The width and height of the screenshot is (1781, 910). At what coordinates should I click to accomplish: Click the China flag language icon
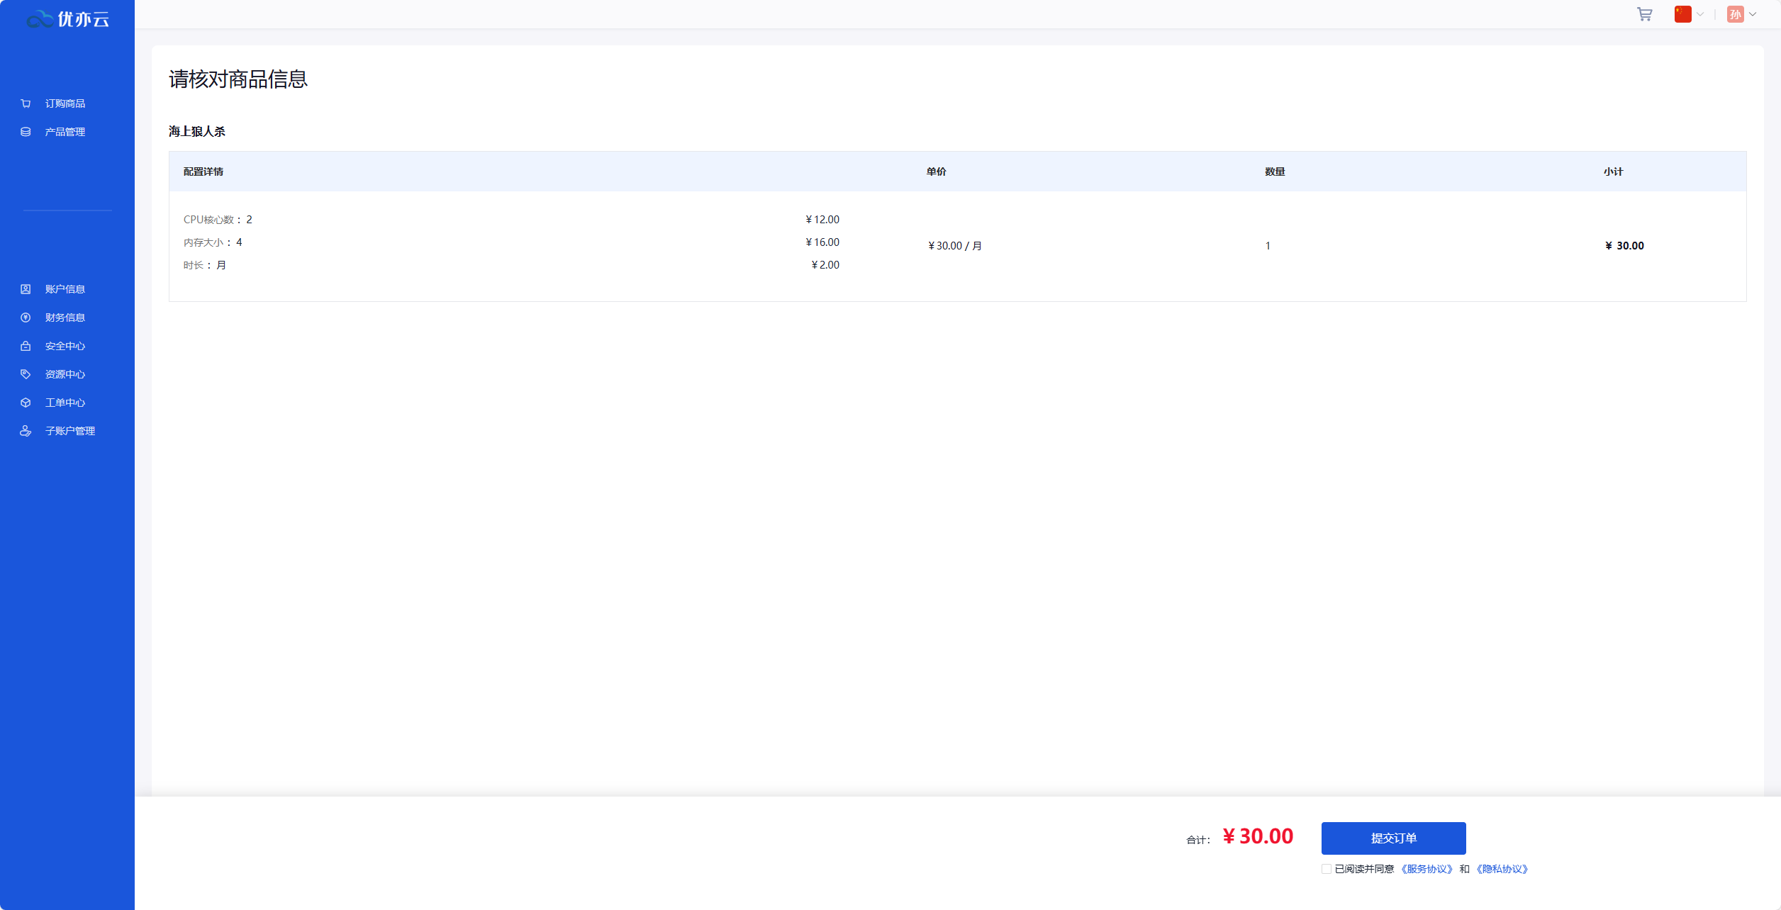(x=1682, y=14)
